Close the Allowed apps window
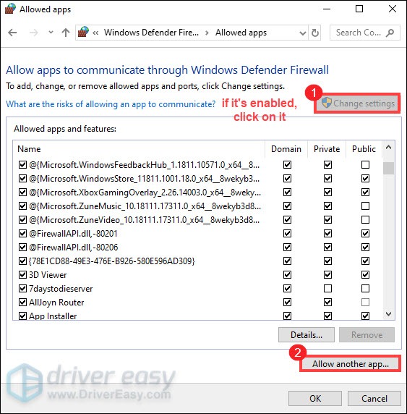The height and width of the screenshot is (414, 407). pos(393,9)
